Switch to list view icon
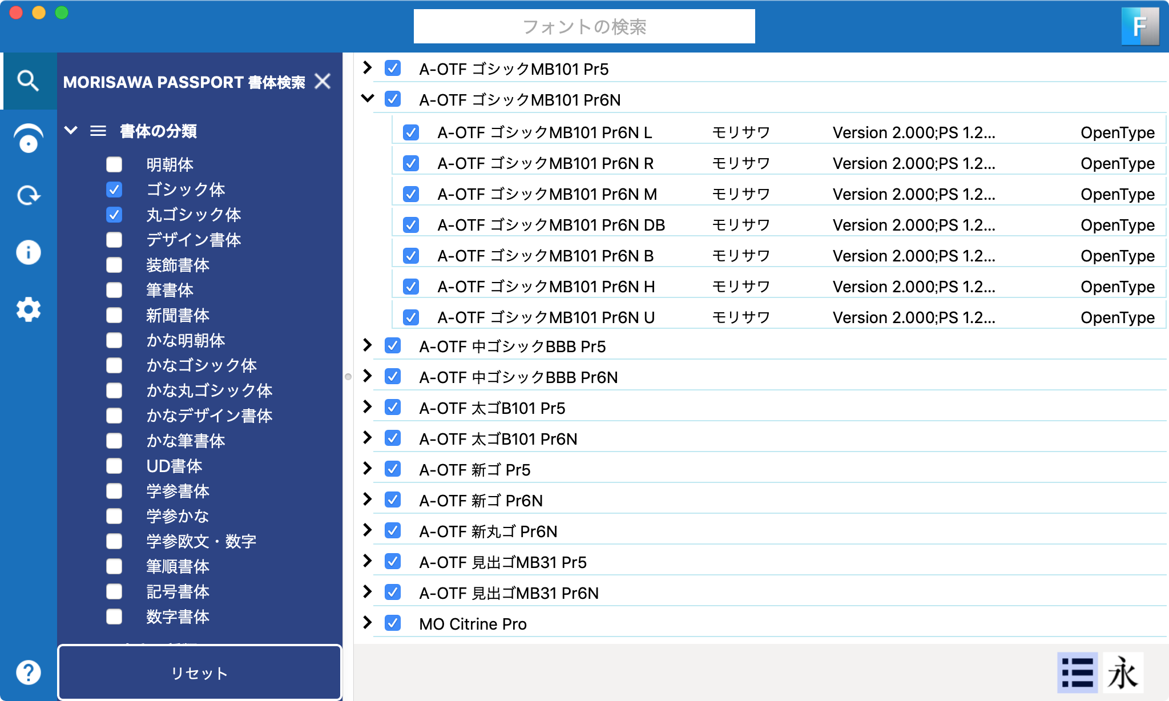Screen dimensions: 1169x701 [x=1077, y=672]
